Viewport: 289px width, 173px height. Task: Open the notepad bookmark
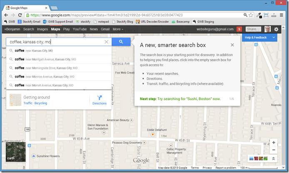point(101,22)
